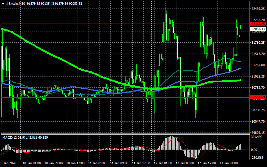Viewport: 267px width, 167px height.
Task: Select the red 90562.59 price label
Action: coord(258,97)
